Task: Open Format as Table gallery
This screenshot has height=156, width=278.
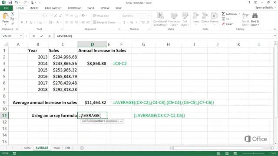Action: [174, 19]
